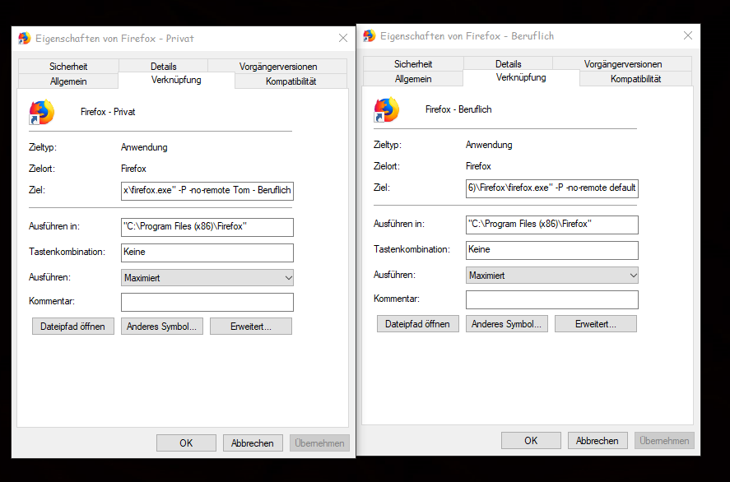Viewport: 730px width, 482px height.
Task: Click Ausführen in field in Privat window
Action: [x=207, y=227]
